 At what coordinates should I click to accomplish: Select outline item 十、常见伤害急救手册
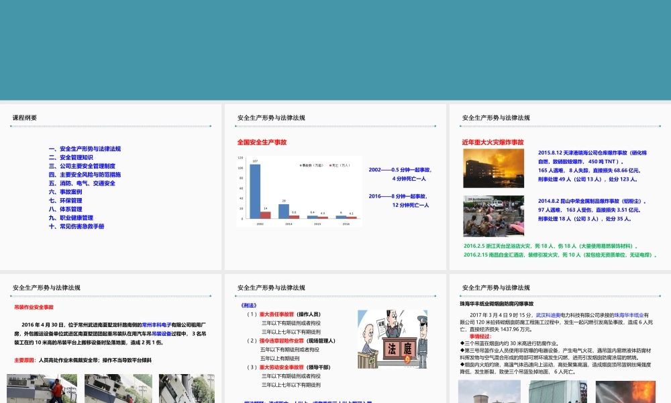point(76,226)
